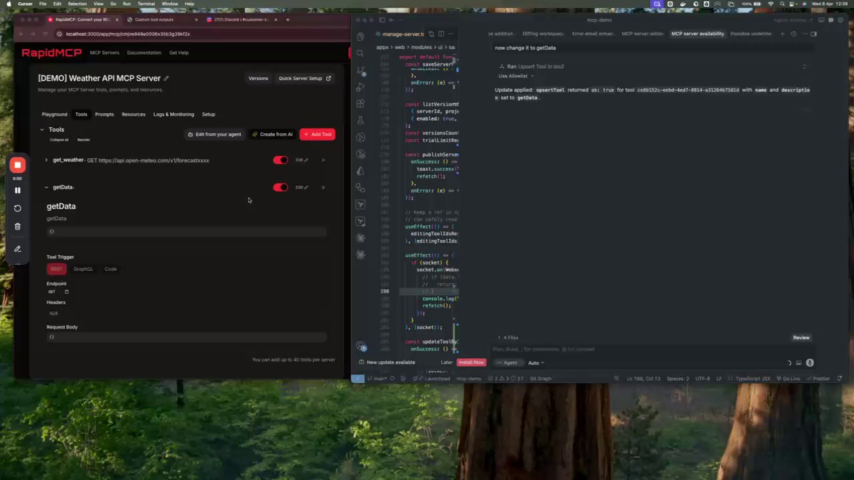Click Edit from your agent button
Screen dimensions: 854x480
tap(215, 134)
